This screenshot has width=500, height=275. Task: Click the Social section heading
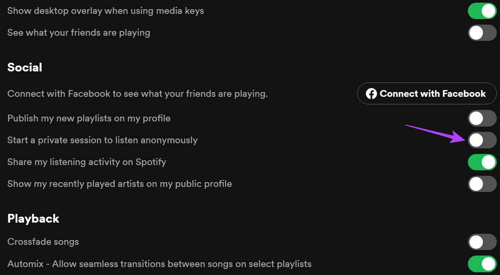[x=25, y=67]
